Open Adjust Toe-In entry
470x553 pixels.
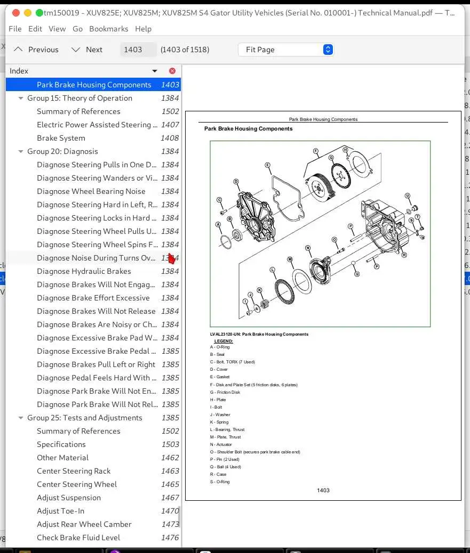(x=93, y=511)
